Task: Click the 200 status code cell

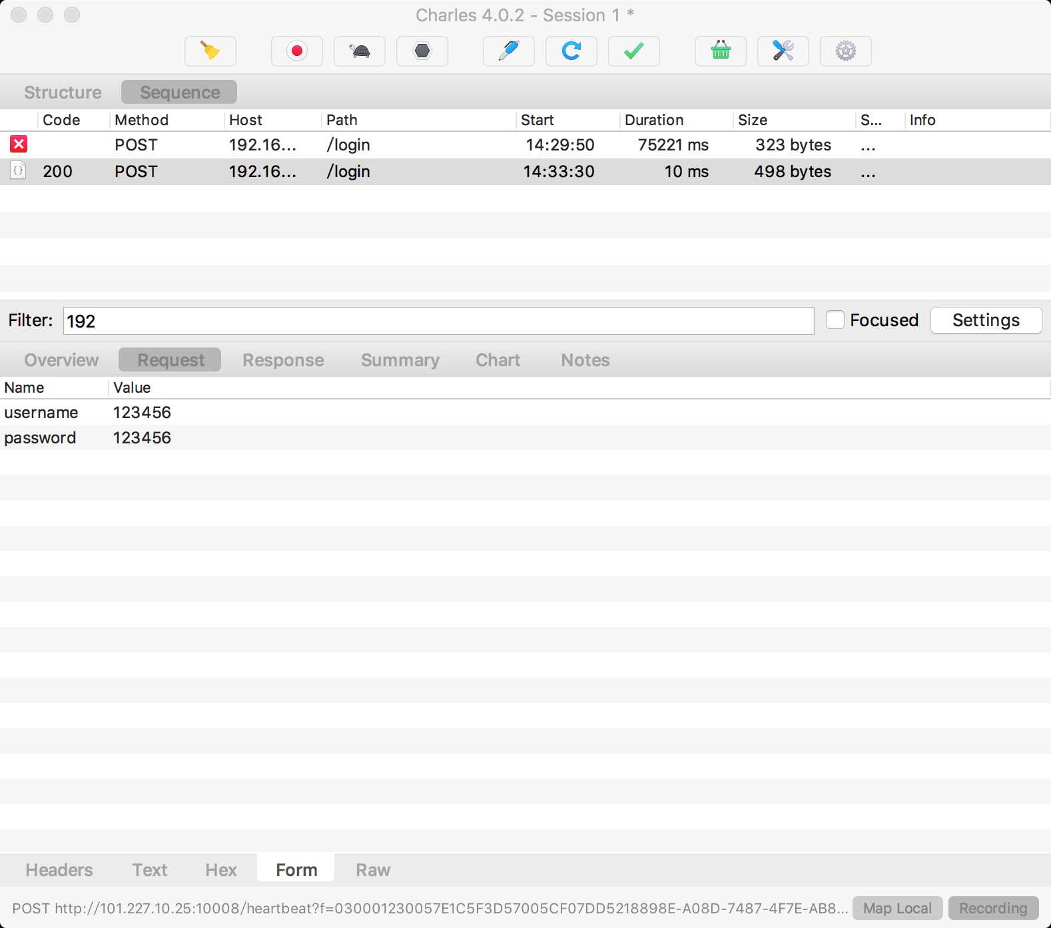Action: coord(57,171)
